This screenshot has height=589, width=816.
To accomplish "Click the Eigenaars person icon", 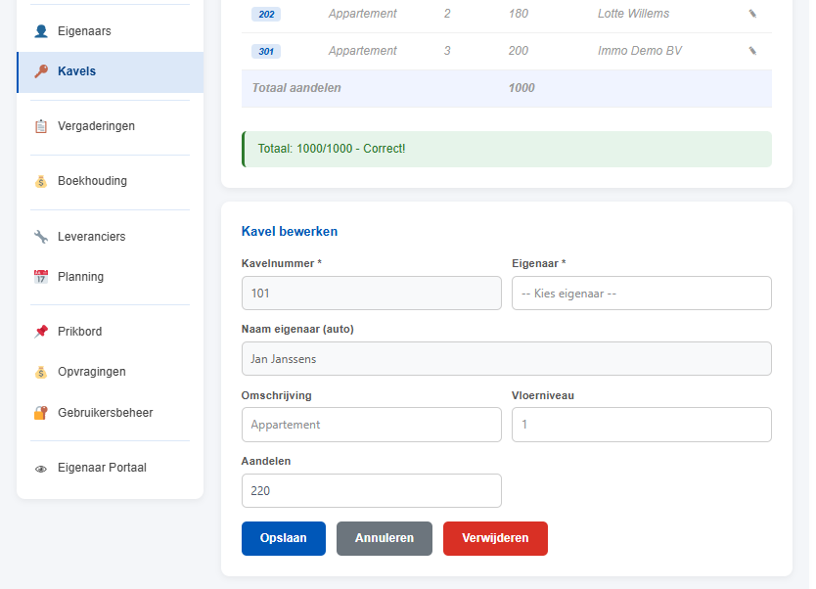I will pyautogui.click(x=40, y=31).
